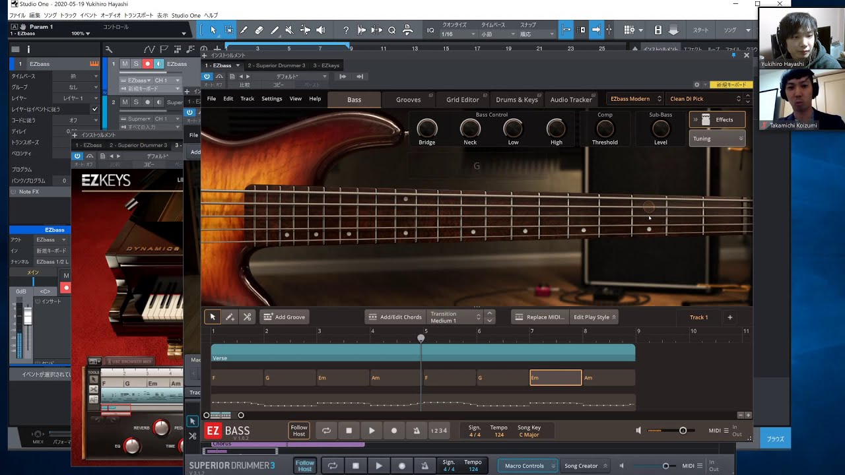The height and width of the screenshot is (475, 845).
Task: Open the quantize 1/16 dropdown
Action: pyautogui.click(x=459, y=34)
